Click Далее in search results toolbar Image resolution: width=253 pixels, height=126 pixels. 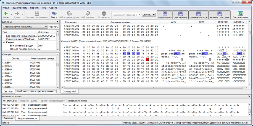[34, 101]
